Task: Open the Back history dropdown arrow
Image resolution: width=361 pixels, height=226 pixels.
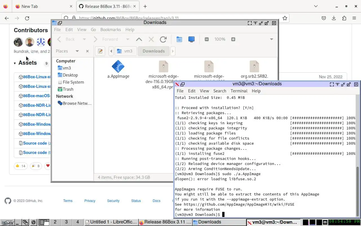Action: point(84,39)
